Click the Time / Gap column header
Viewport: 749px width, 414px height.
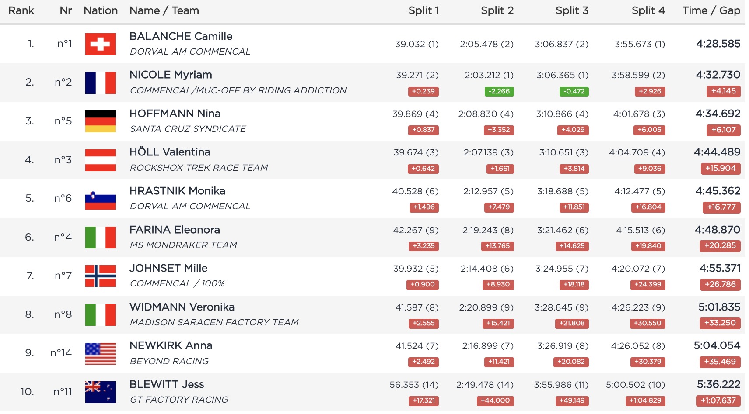click(x=711, y=10)
